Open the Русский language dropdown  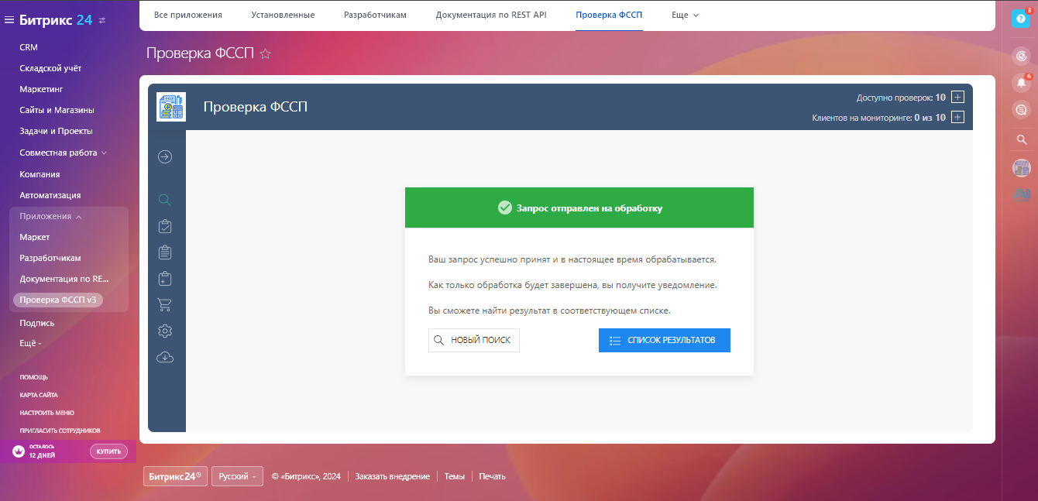237,476
